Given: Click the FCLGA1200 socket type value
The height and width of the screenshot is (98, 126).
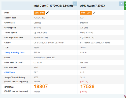Looking at the screenshot, I should pyautogui.click(x=39, y=18).
